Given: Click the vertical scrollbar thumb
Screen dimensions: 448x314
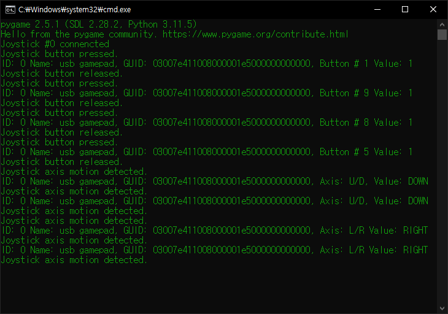Looking at the screenshot, I should coord(442,35).
